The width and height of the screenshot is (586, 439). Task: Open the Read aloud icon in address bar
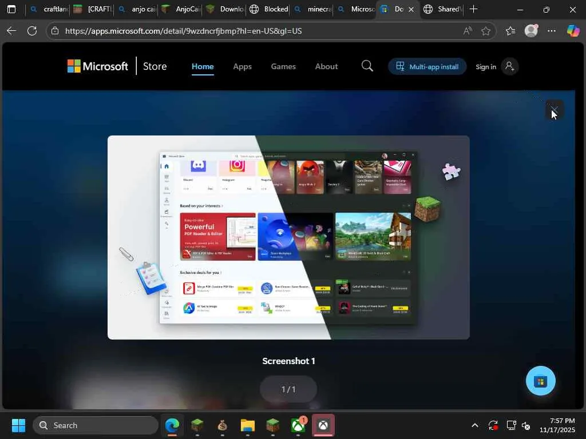[x=467, y=31]
